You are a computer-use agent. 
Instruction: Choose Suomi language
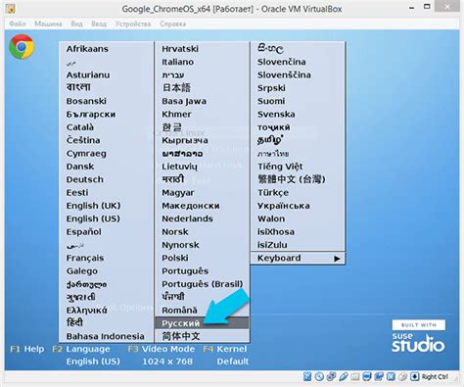point(271,101)
